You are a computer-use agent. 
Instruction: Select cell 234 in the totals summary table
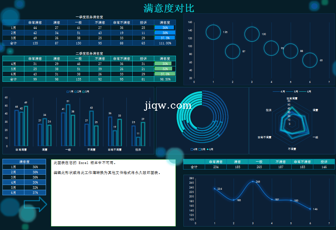215,167
